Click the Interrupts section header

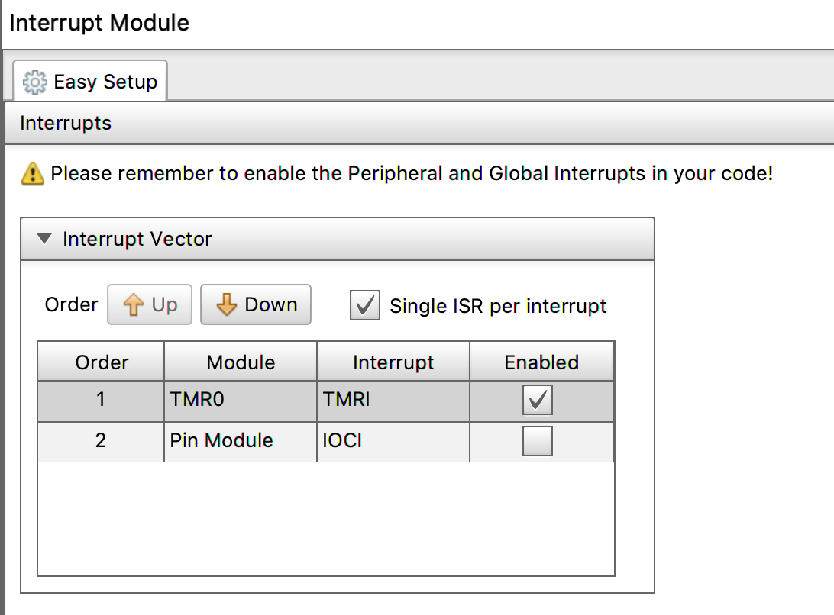[66, 124]
